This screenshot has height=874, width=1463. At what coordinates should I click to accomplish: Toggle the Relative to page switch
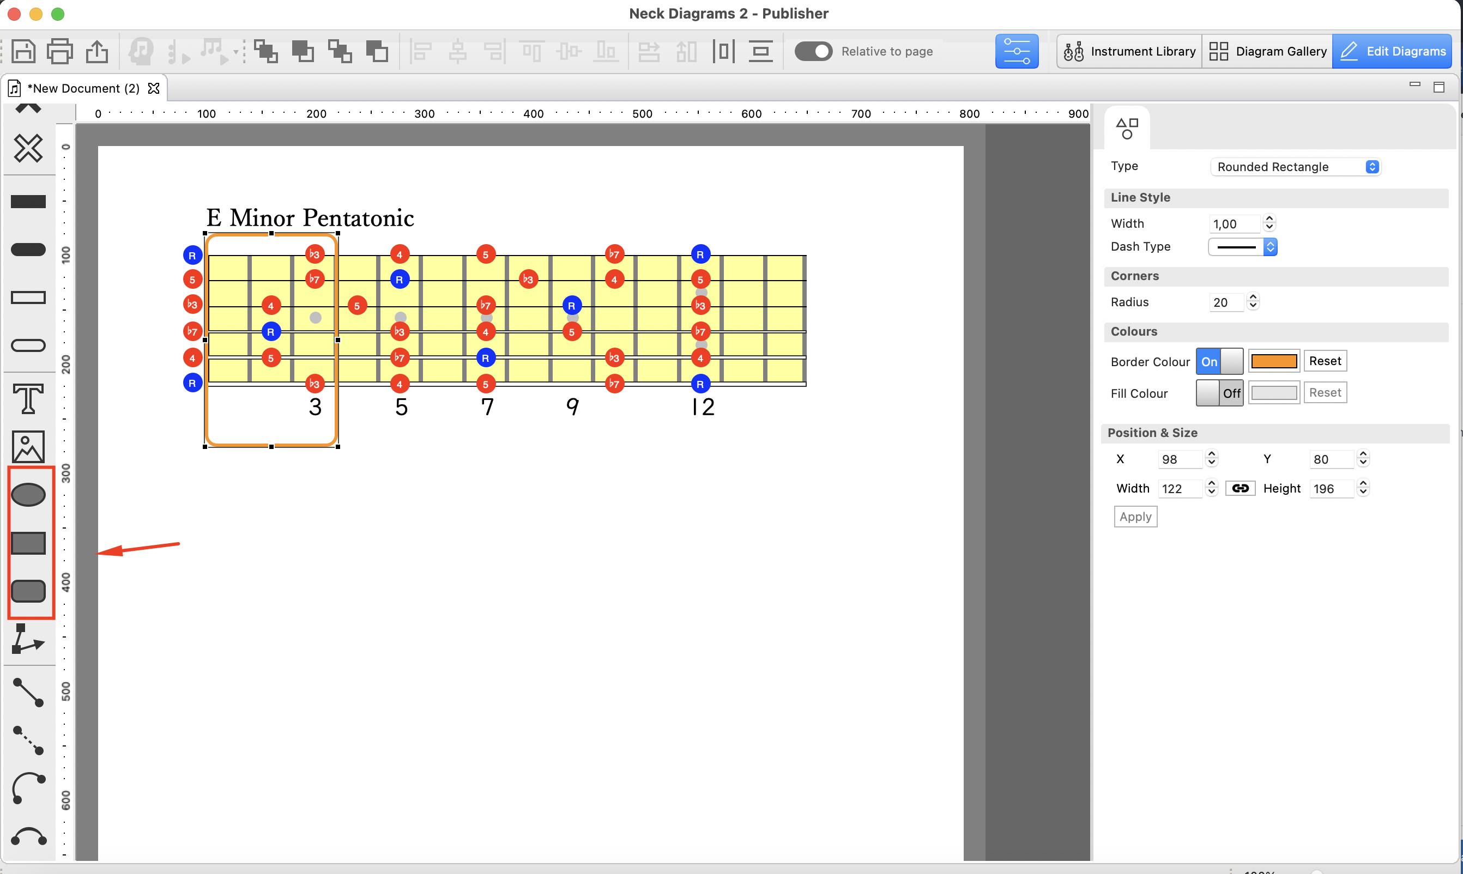click(813, 51)
